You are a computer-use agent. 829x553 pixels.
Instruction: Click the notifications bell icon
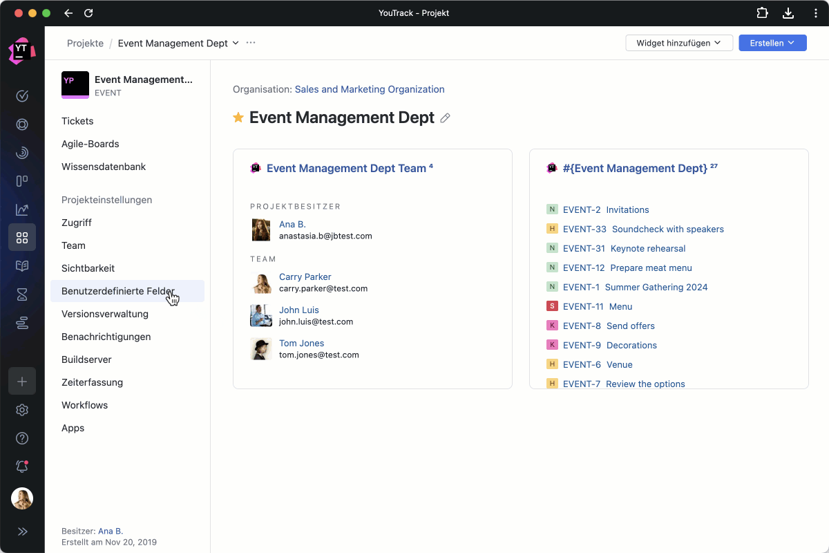(22, 467)
